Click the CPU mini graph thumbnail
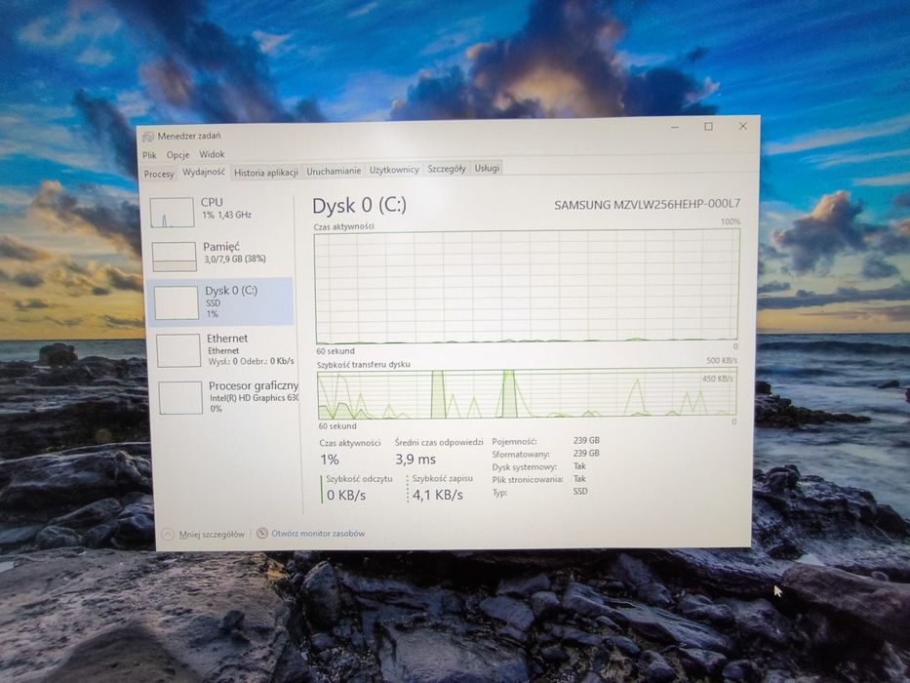The image size is (910, 683). 172,213
